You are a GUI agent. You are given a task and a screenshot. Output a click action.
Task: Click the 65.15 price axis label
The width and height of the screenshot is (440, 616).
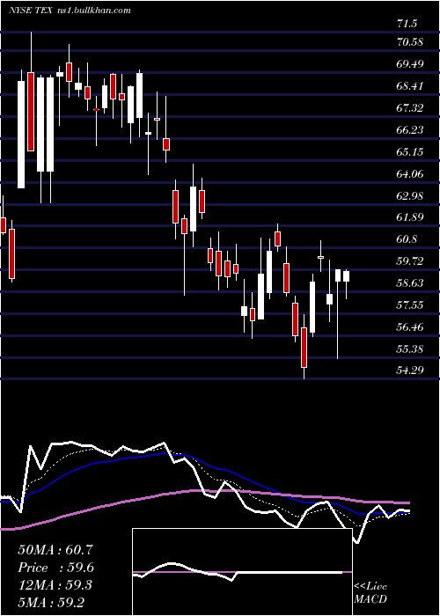tap(410, 151)
